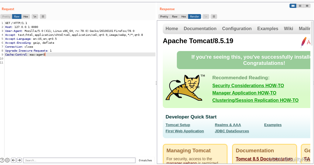Click the 'Apache Tomcat/8.5.19' heading
The width and height of the screenshot is (314, 165).
(x=198, y=41)
